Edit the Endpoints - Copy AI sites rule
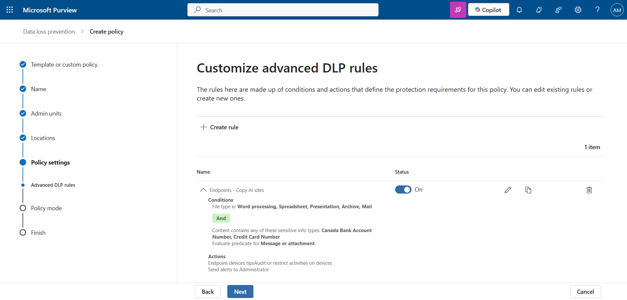The height and width of the screenshot is (300, 627). pyautogui.click(x=508, y=190)
